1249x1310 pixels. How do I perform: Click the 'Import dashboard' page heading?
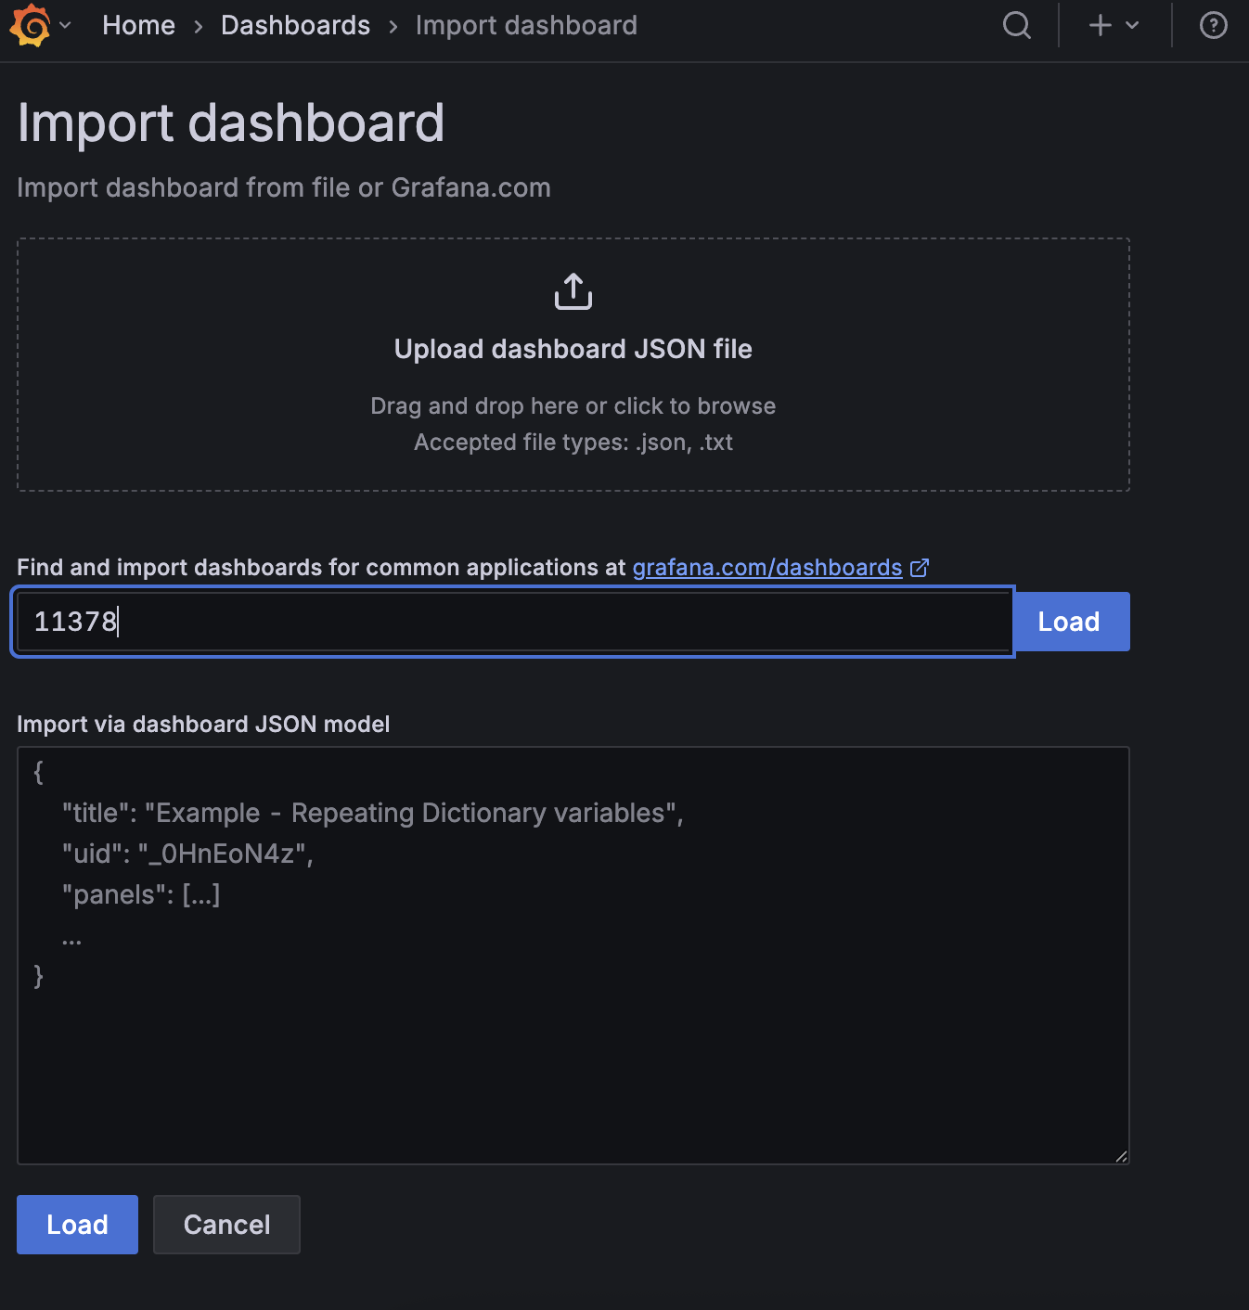tap(231, 122)
